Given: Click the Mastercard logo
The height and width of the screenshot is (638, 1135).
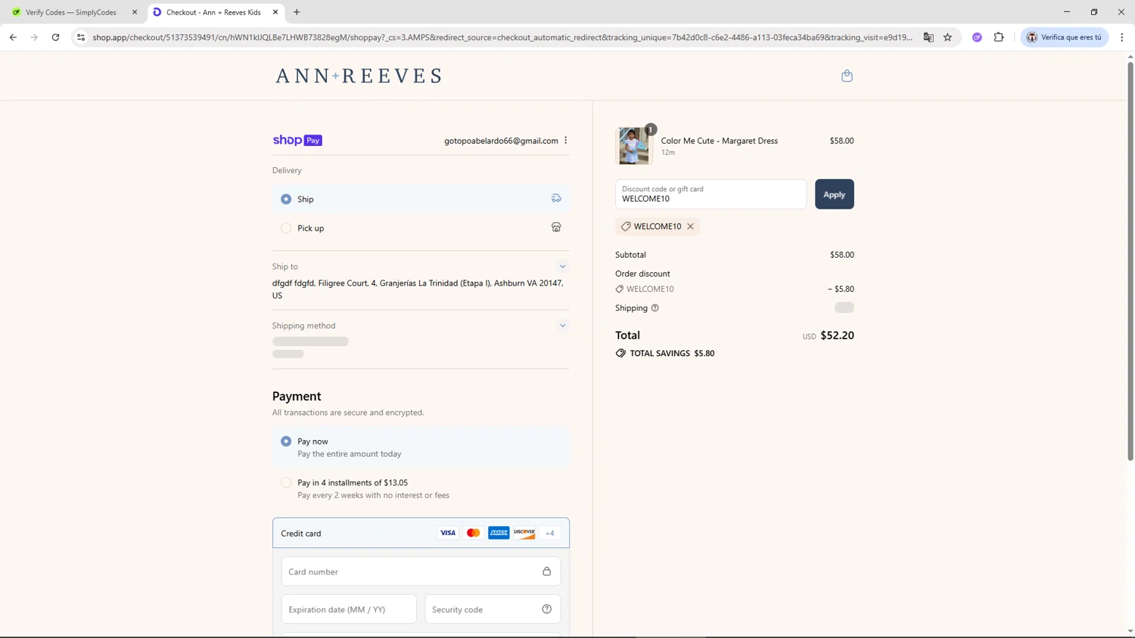Looking at the screenshot, I should point(474,533).
